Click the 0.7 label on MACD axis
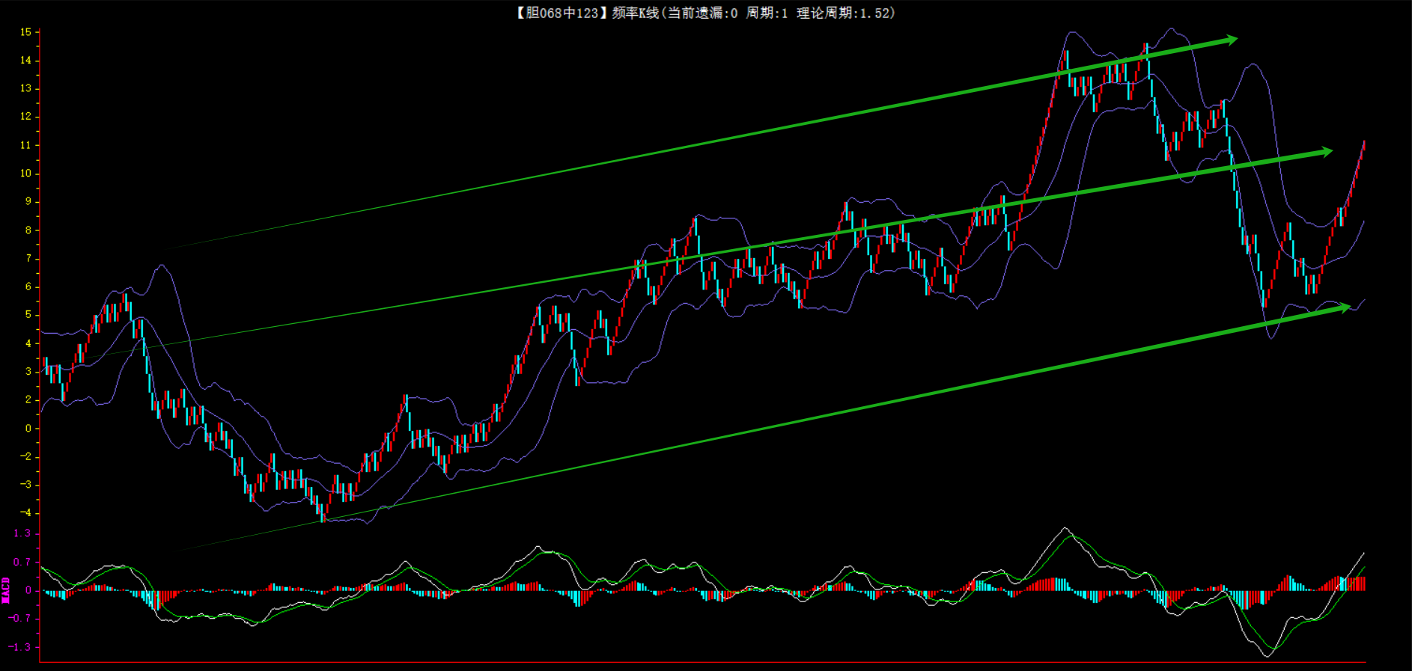The image size is (1412, 671). coord(22,562)
